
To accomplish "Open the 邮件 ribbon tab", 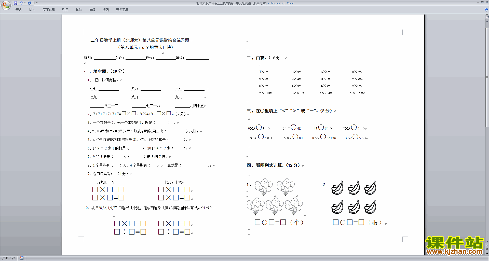I will (79, 10).
